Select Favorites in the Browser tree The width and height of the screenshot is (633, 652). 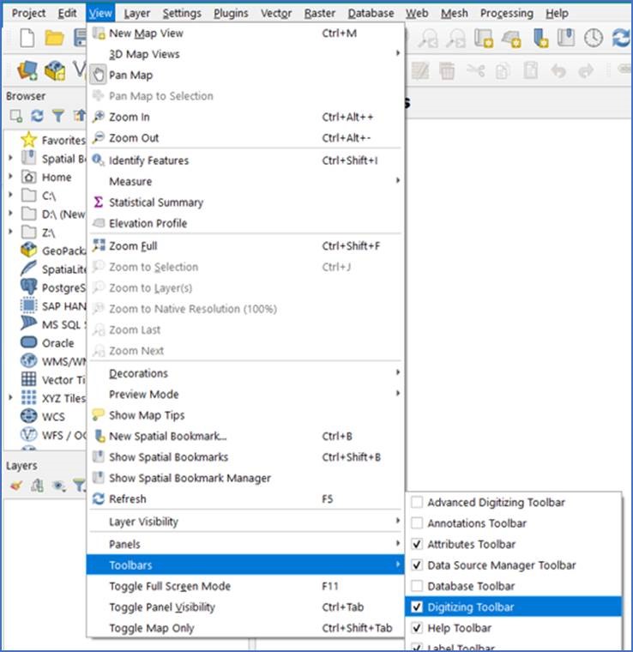(x=53, y=140)
